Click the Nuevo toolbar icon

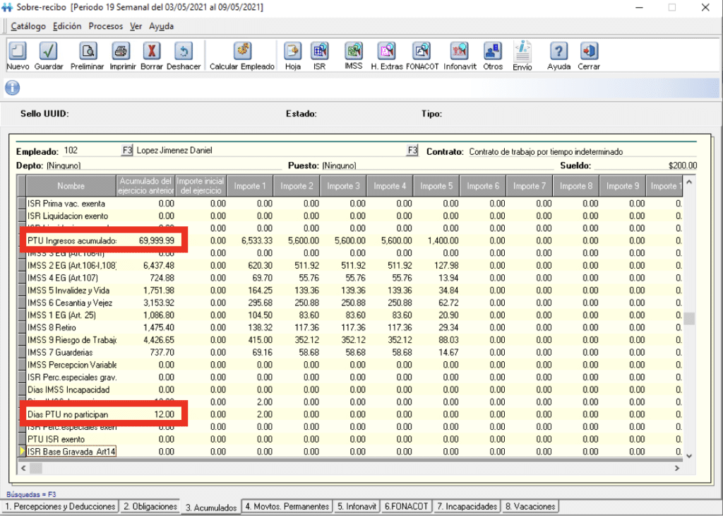[x=18, y=52]
